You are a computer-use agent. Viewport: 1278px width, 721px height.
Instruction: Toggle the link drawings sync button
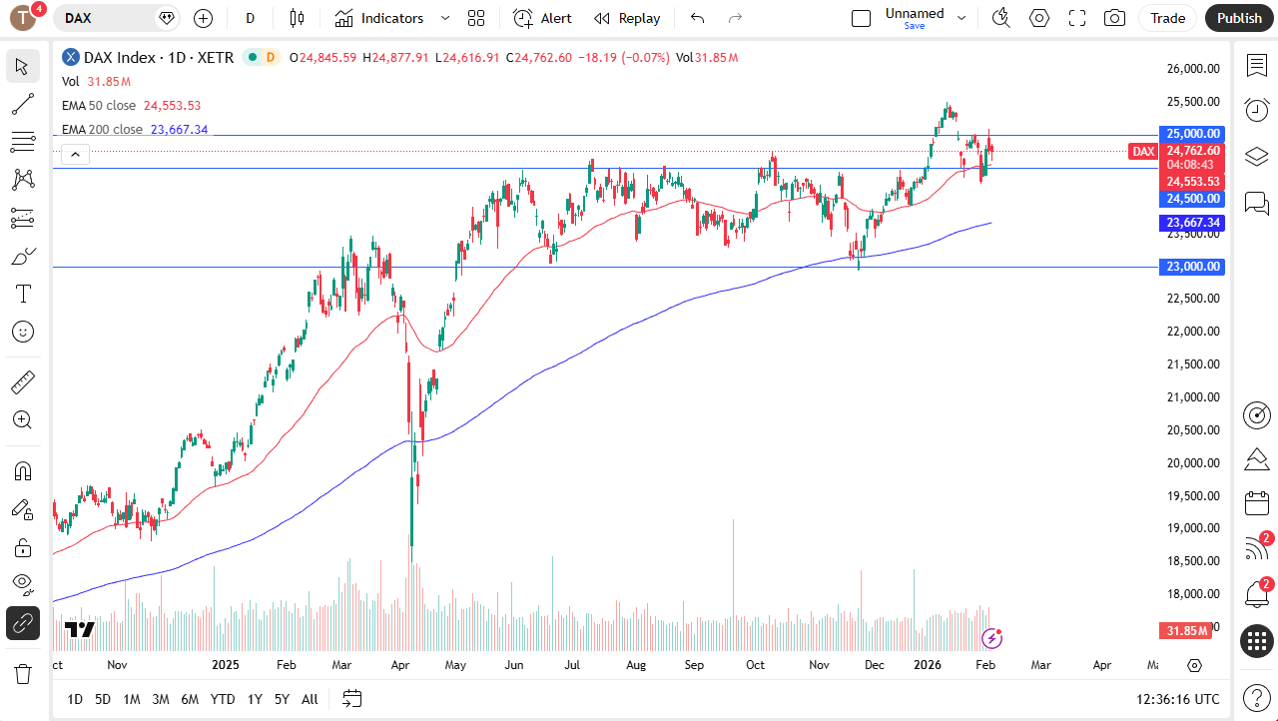pyautogui.click(x=22, y=623)
